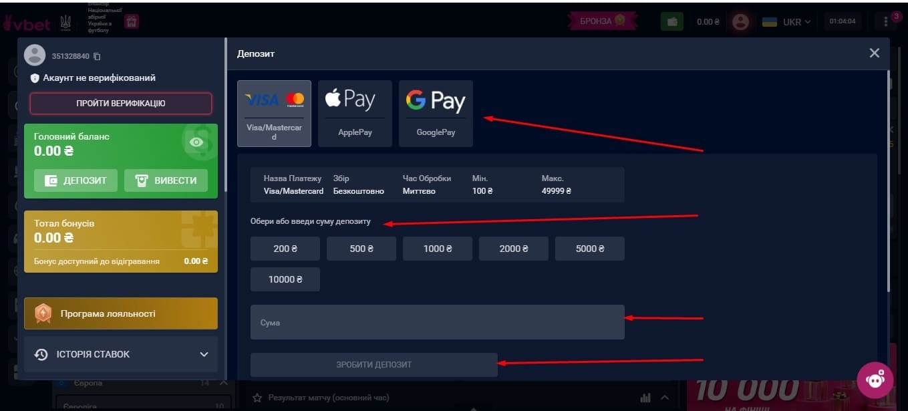Choose the 1000 ₴ deposit amount

(x=438, y=249)
